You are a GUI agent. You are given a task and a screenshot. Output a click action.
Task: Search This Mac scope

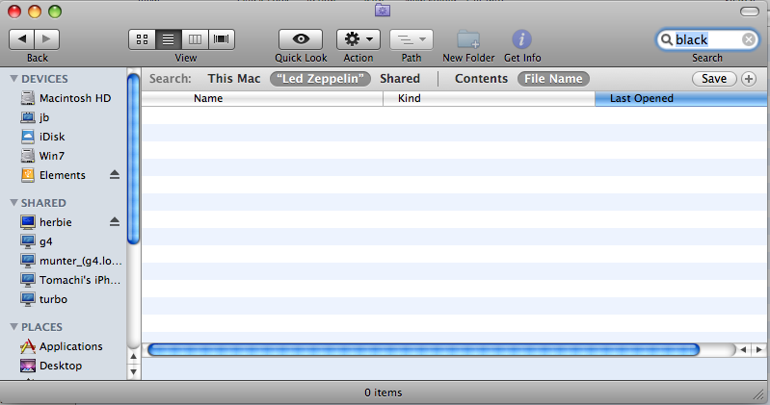[x=234, y=79]
